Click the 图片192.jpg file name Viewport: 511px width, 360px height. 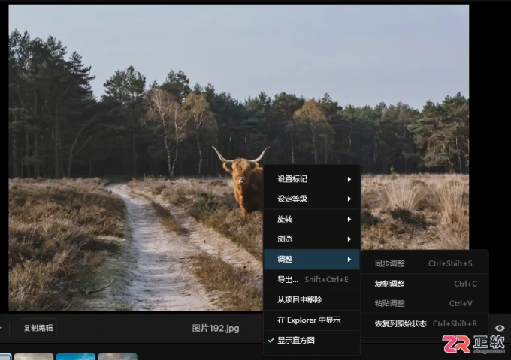point(216,328)
